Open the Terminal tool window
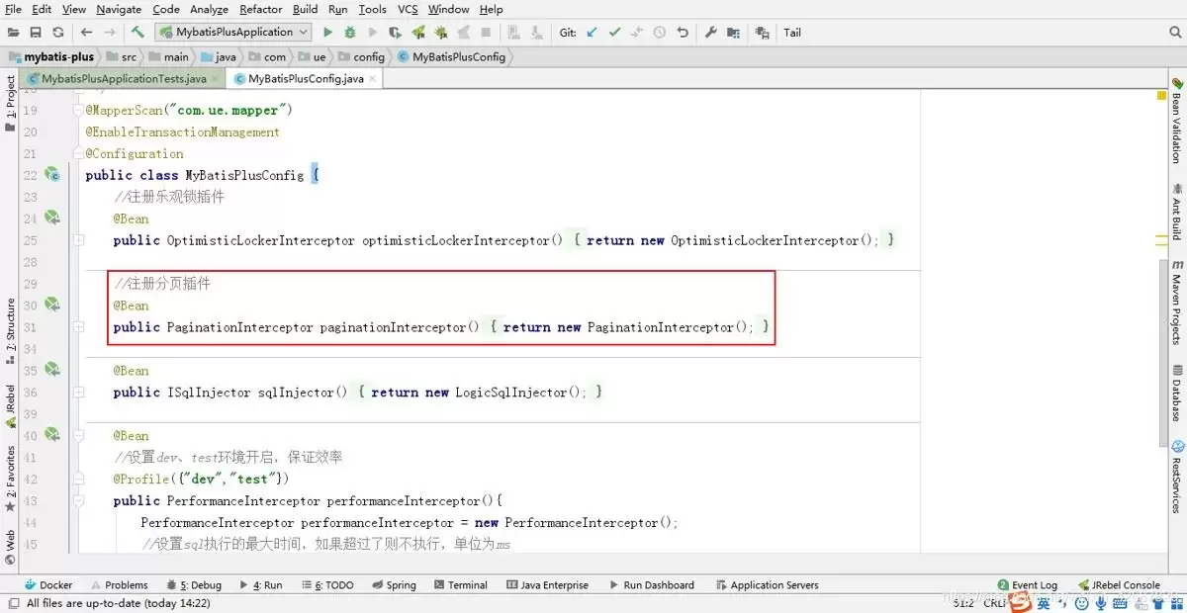This screenshot has width=1187, height=613. 460,585
